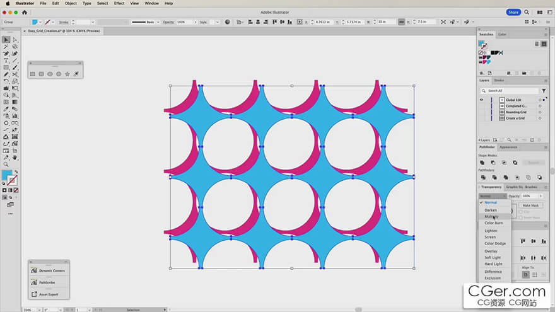Click the Make Mask button

coord(530,205)
